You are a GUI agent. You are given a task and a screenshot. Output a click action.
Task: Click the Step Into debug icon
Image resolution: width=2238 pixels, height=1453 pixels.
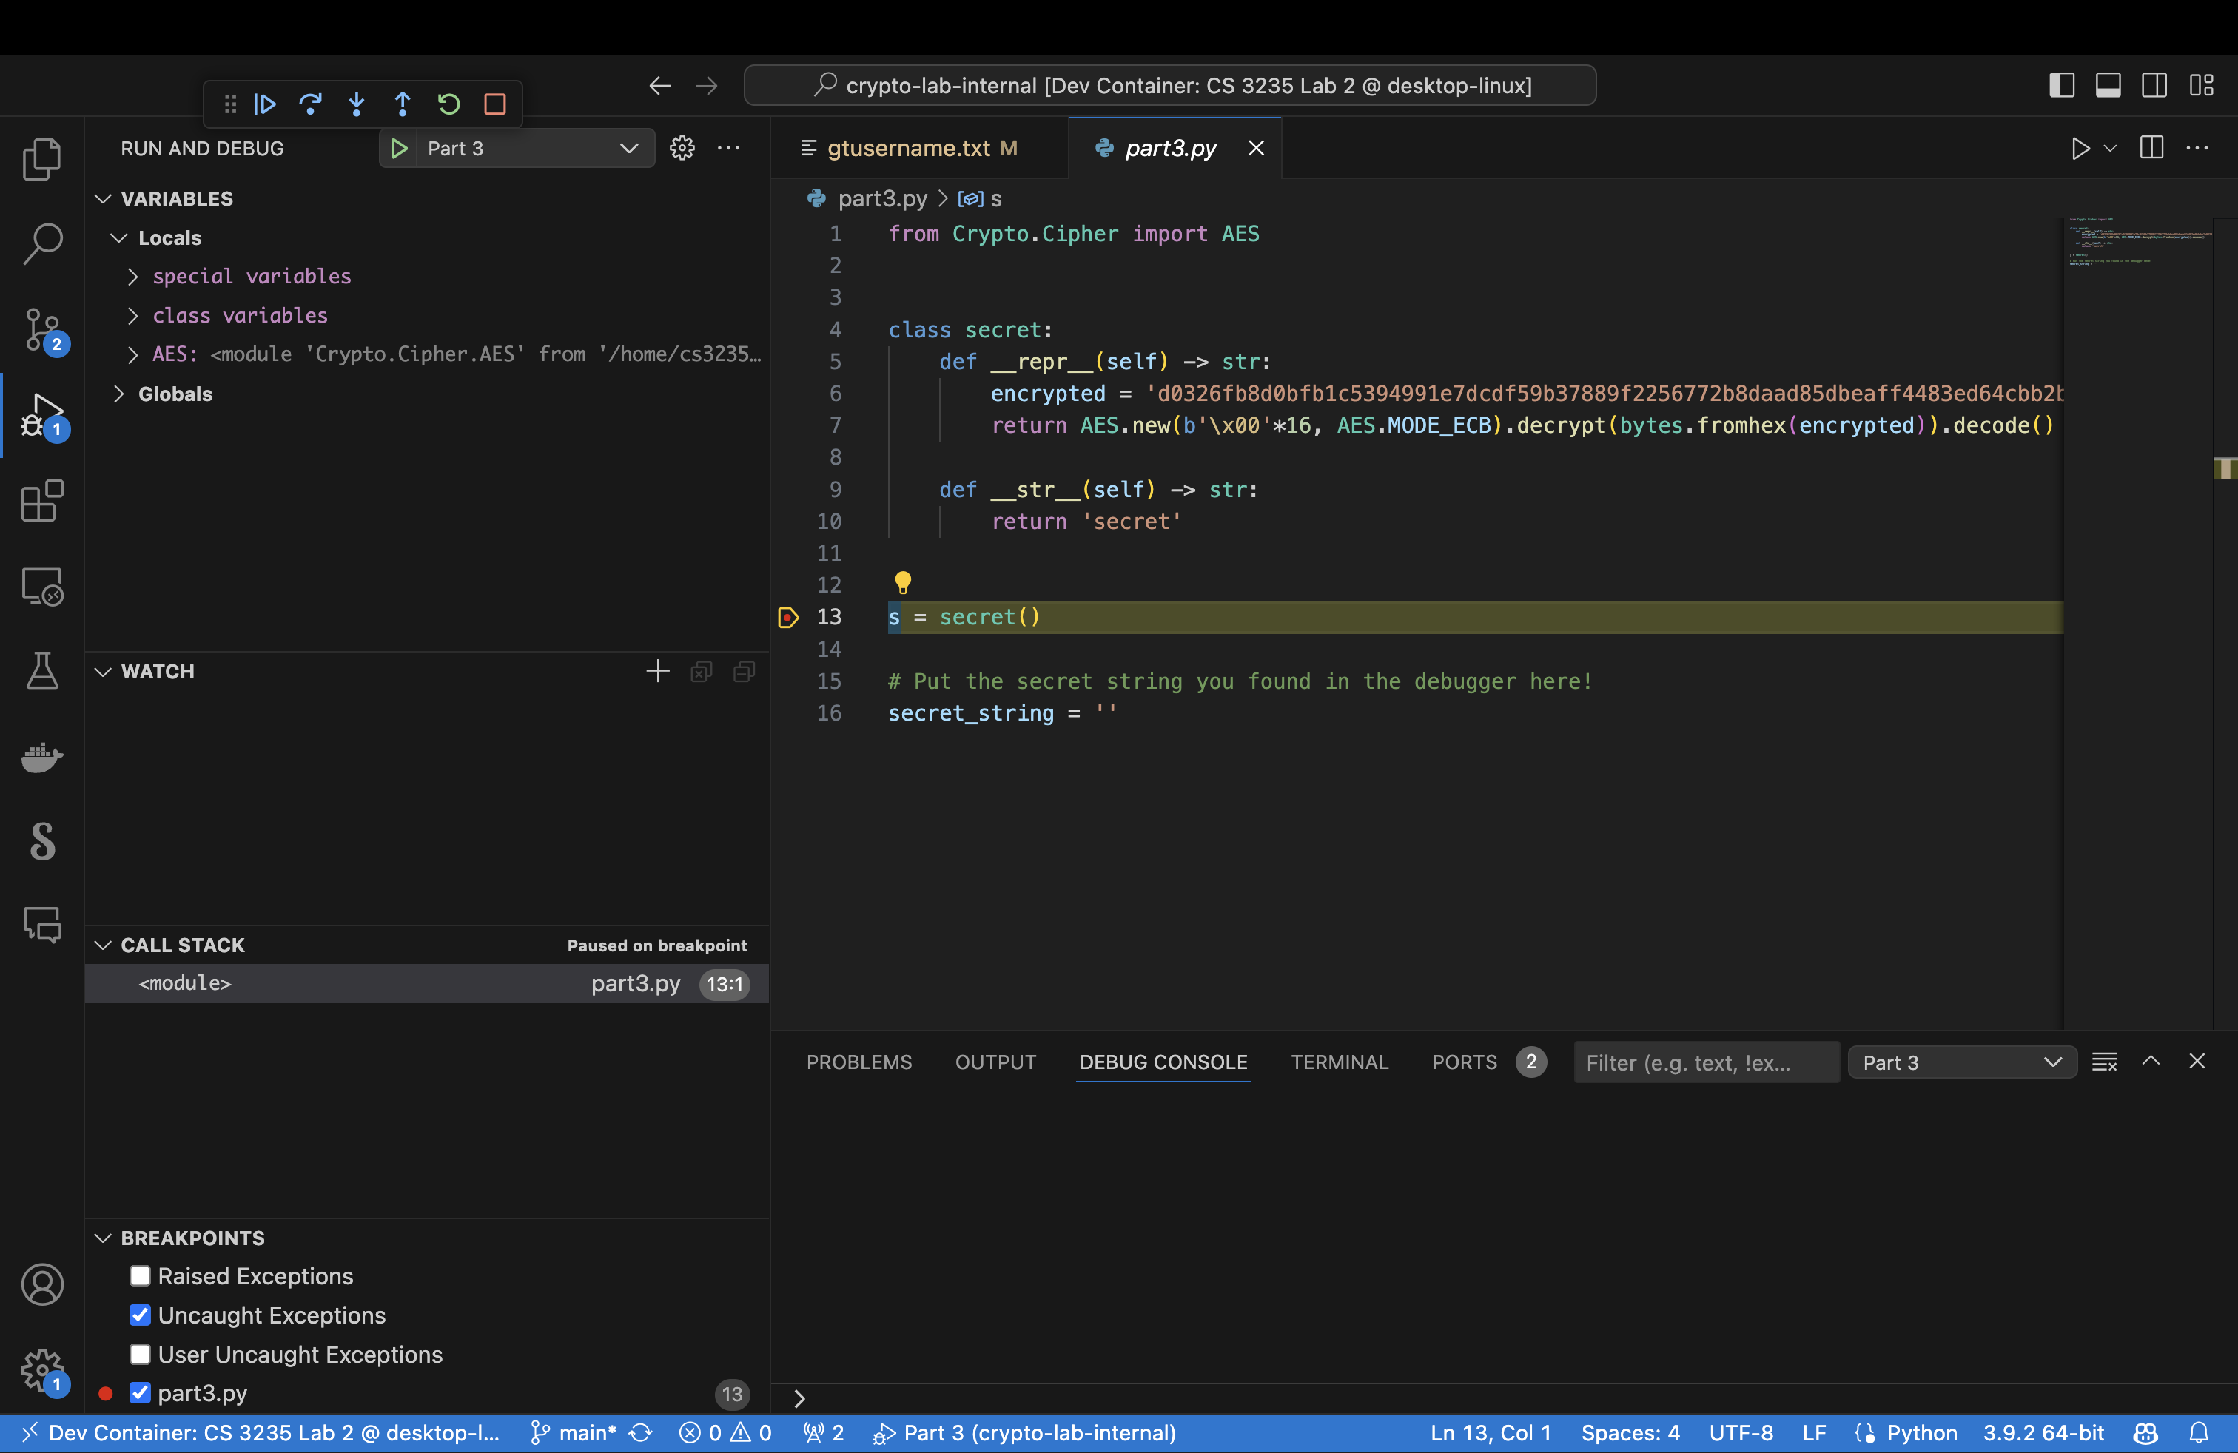point(357,104)
